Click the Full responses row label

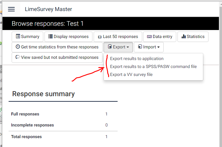pyautogui.click(x=25, y=114)
